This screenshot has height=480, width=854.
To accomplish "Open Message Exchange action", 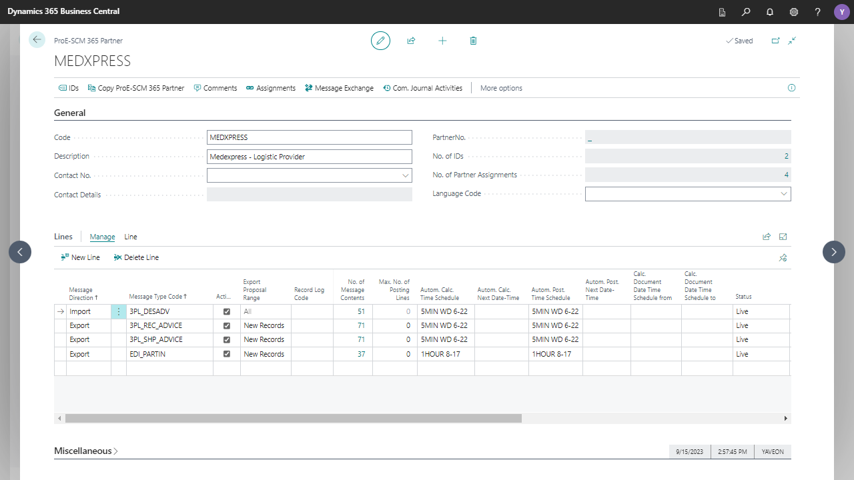I will click(x=340, y=88).
